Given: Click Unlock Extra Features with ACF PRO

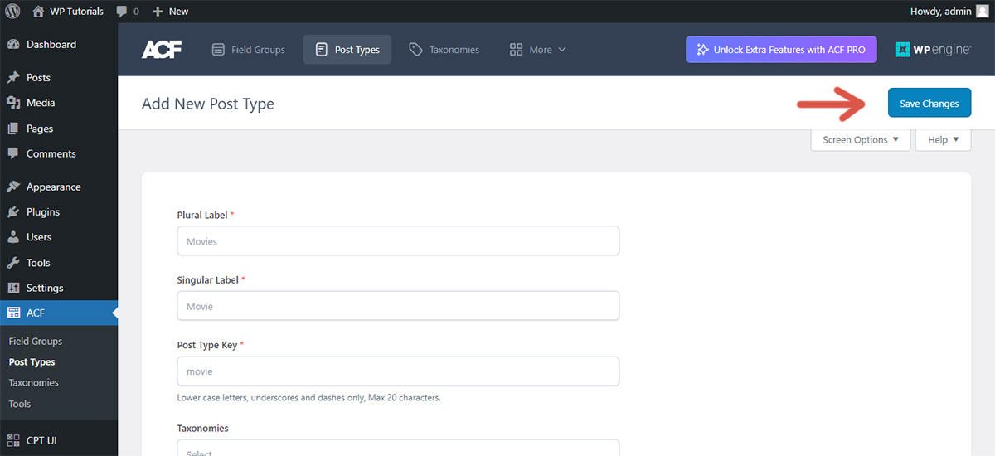Looking at the screenshot, I should pyautogui.click(x=781, y=50).
